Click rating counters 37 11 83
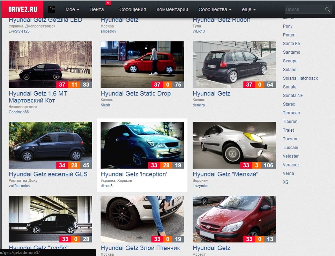Screen dimensions: 335x256 point(74,85)
